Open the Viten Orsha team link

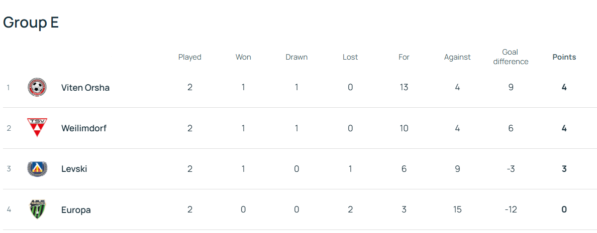tap(85, 88)
